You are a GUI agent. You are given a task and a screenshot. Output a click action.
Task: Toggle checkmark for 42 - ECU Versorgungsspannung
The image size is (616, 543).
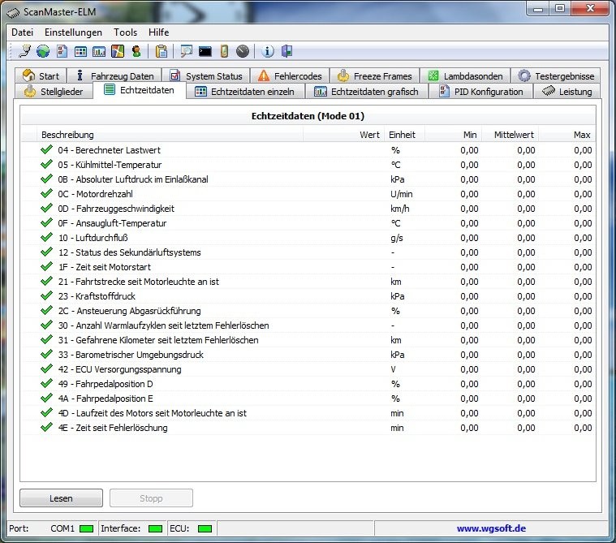click(x=46, y=369)
